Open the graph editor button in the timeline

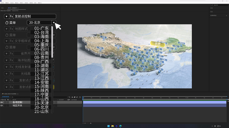80,97
